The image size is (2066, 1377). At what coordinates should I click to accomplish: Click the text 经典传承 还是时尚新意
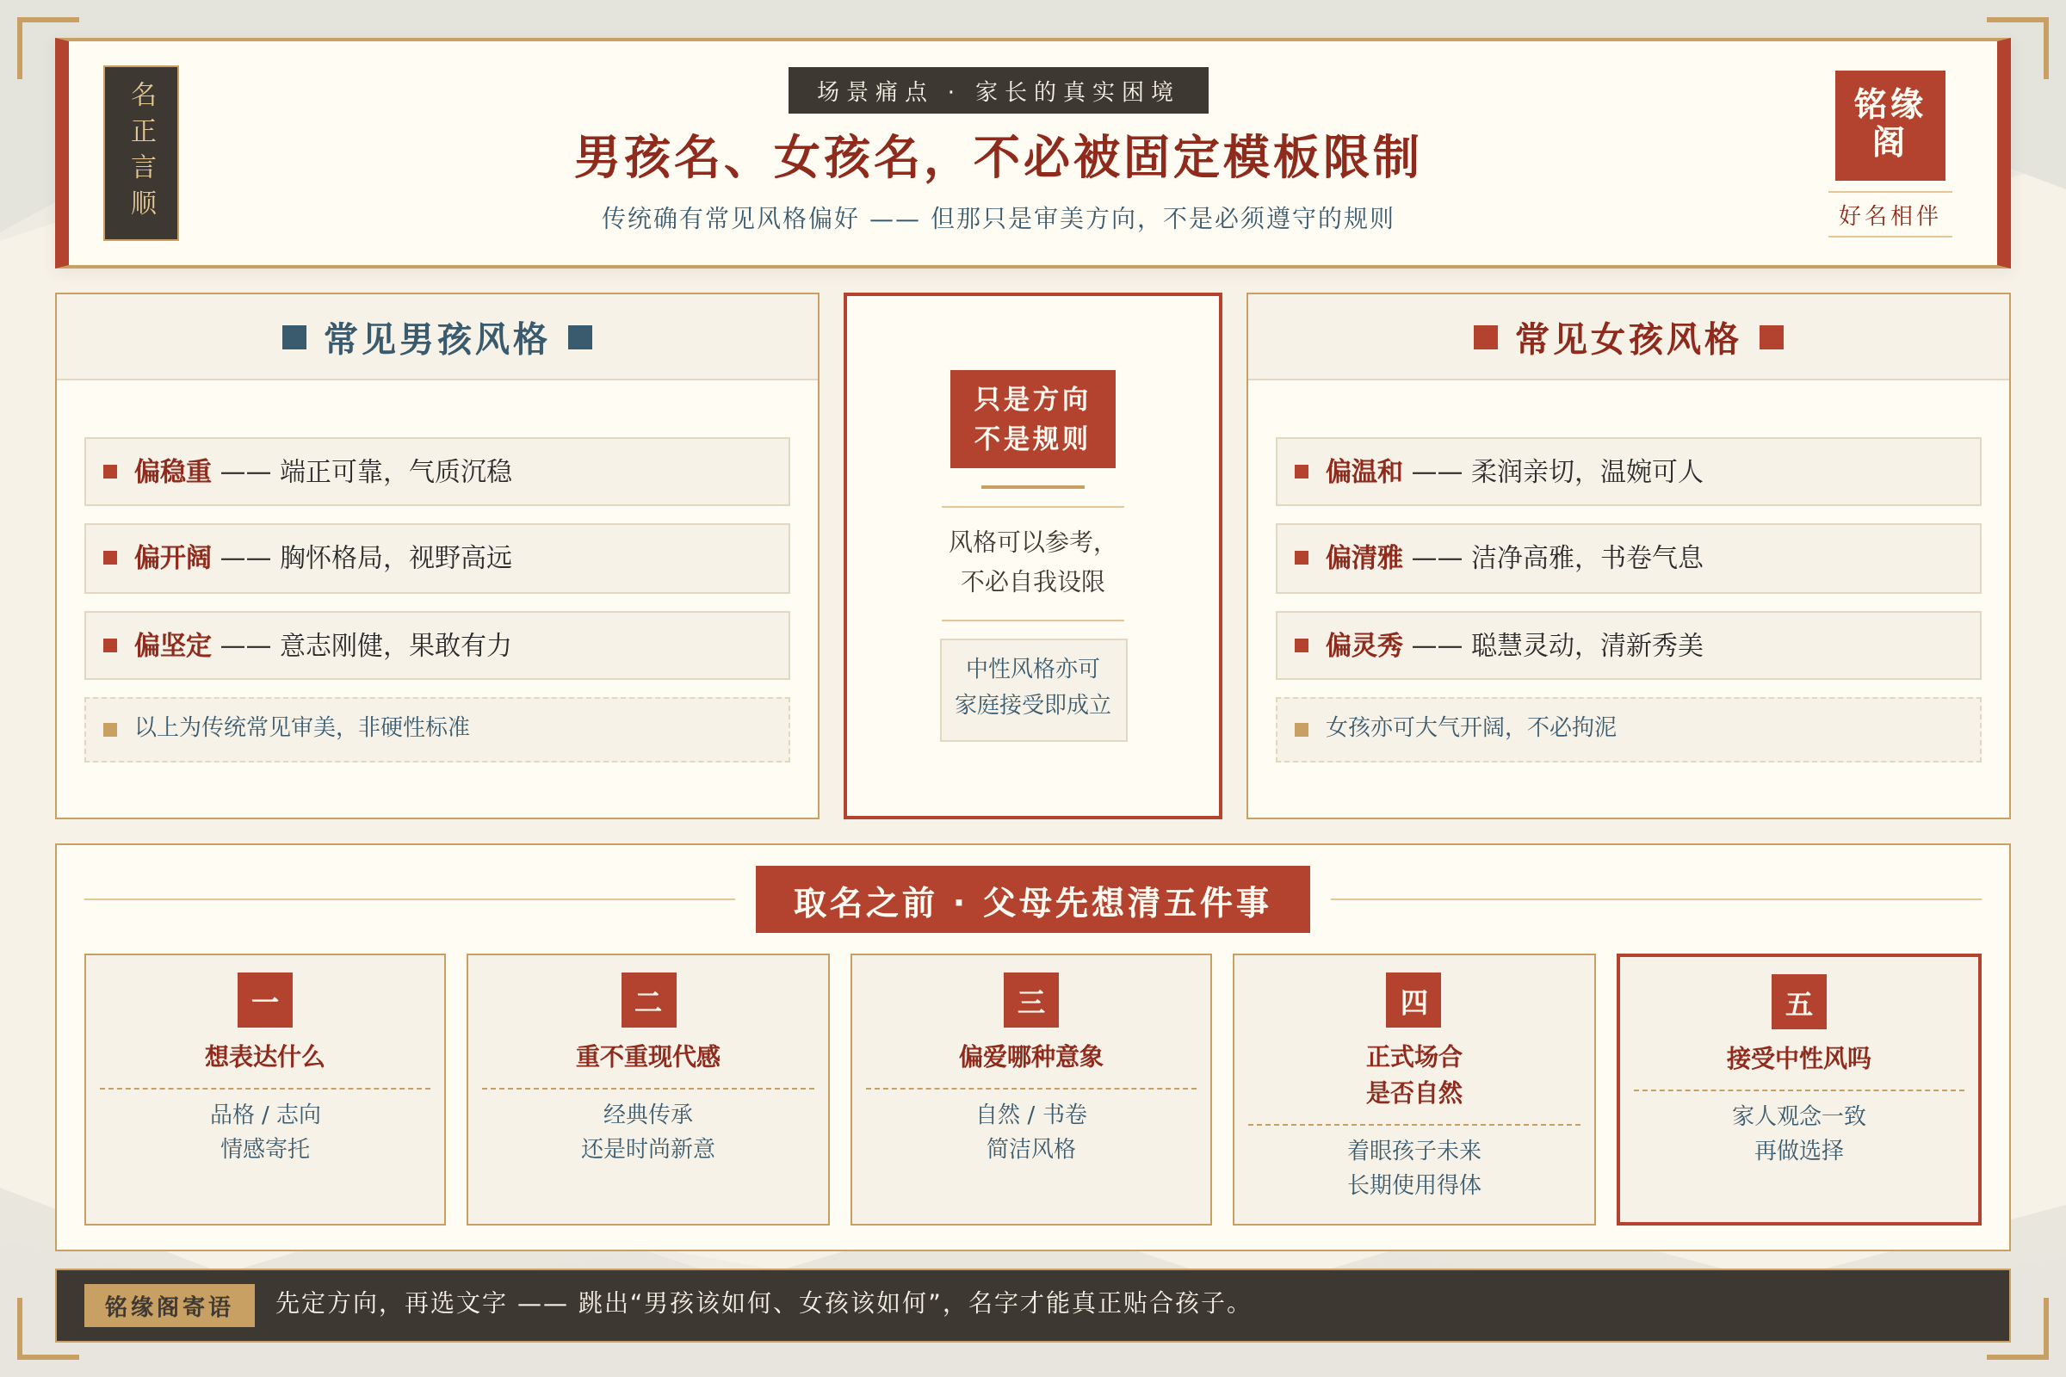(x=648, y=1130)
